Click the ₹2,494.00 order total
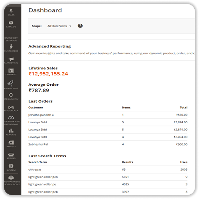 click(181, 137)
